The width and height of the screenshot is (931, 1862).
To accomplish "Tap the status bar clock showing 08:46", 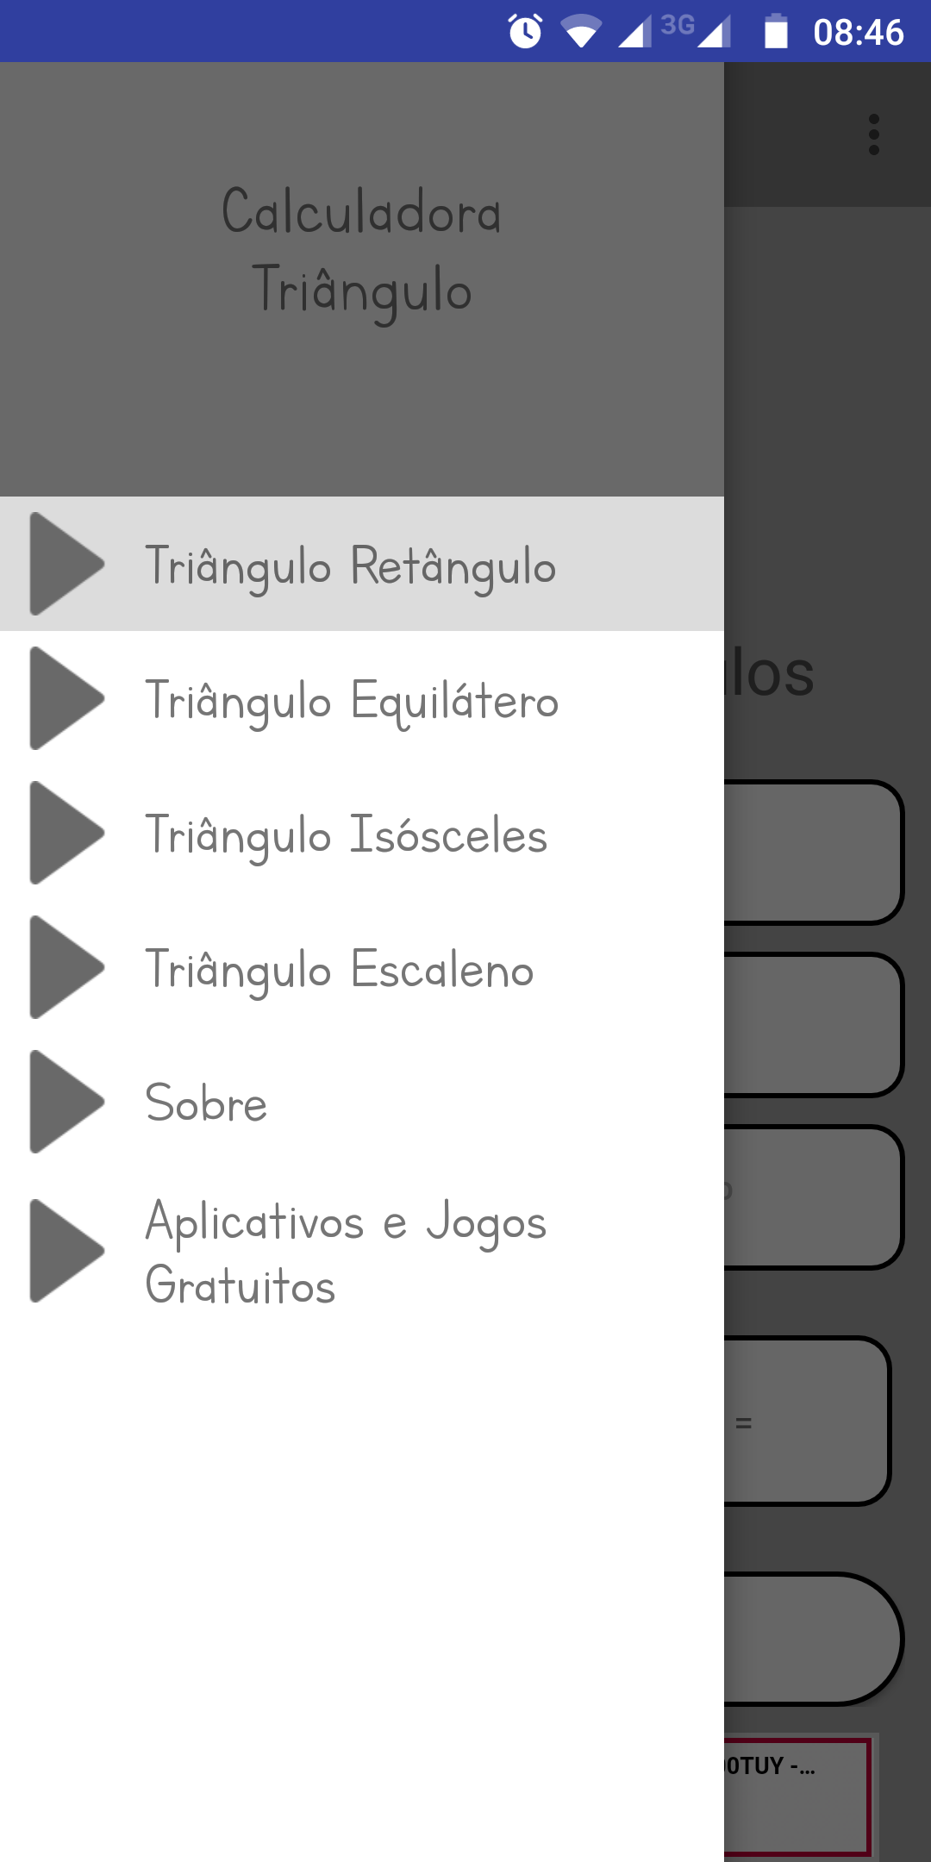I will coord(859,33).
